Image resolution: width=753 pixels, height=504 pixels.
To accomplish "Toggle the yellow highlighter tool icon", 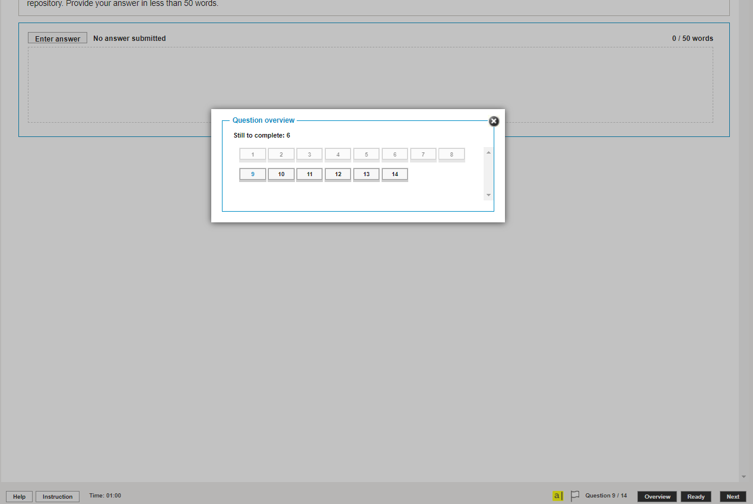I will coord(558,496).
